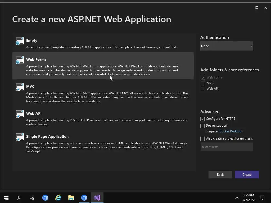Click the Advanced section heading
The width and height of the screenshot is (271, 203).
coord(210,112)
